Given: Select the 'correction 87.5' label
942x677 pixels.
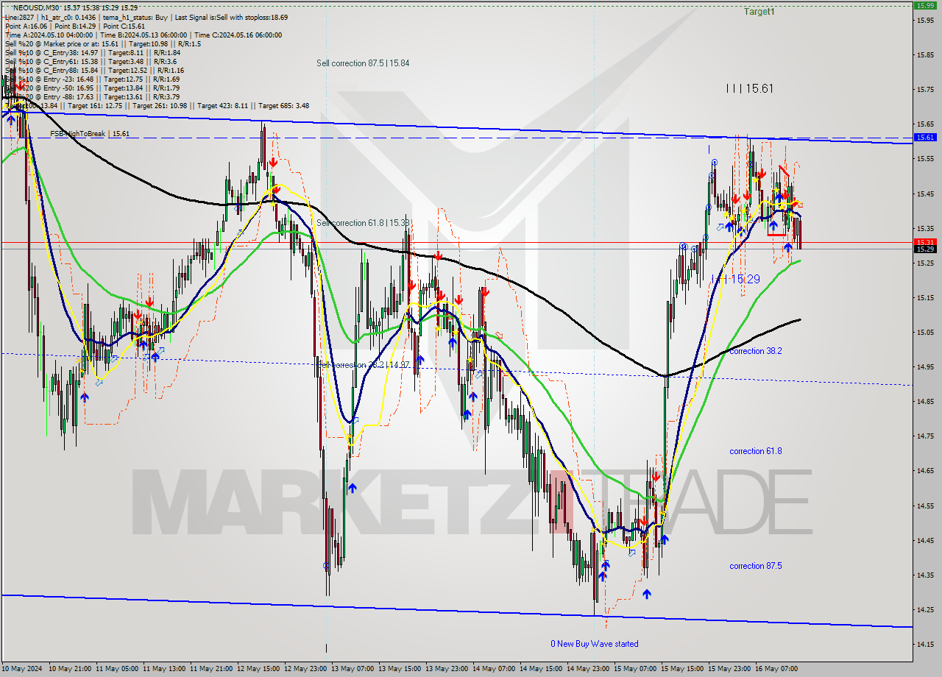Looking at the screenshot, I should click(756, 566).
